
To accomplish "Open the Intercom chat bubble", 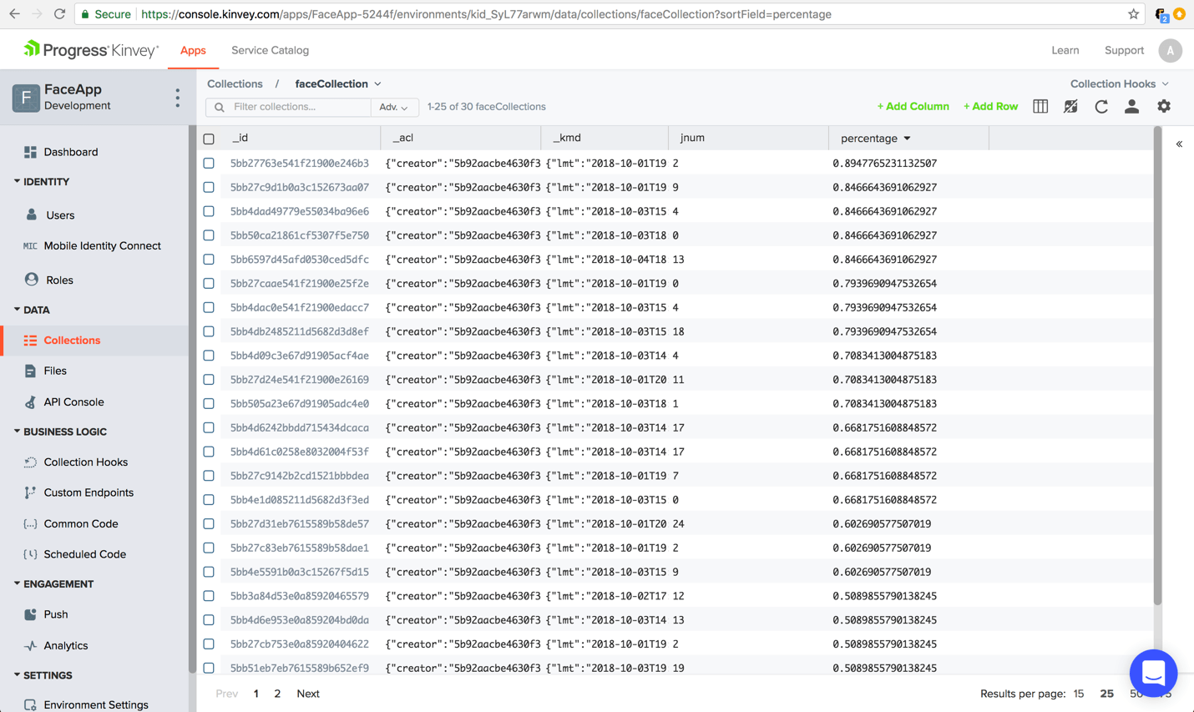I will pos(1153,674).
